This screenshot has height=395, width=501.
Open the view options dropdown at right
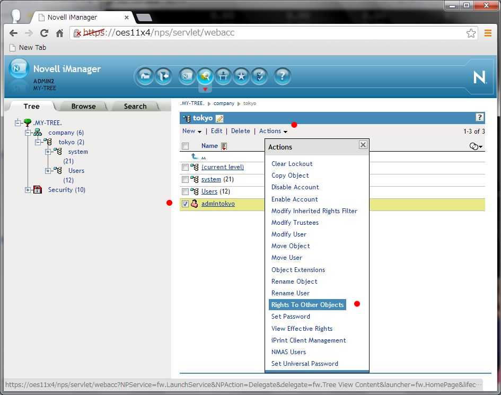tap(476, 146)
